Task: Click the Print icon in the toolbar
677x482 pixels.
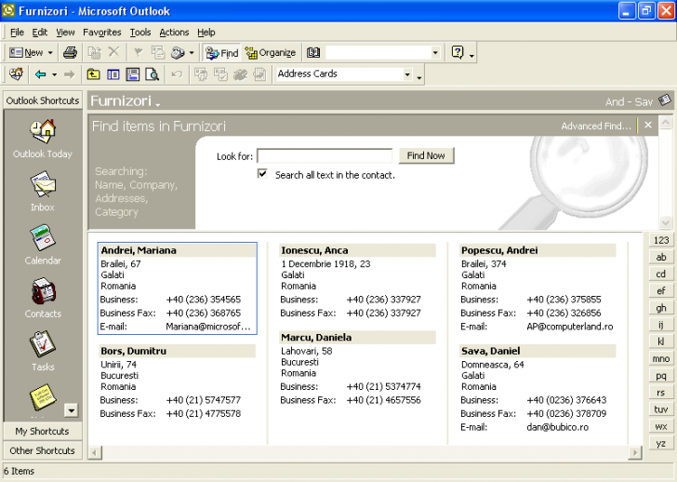Action: click(x=71, y=53)
